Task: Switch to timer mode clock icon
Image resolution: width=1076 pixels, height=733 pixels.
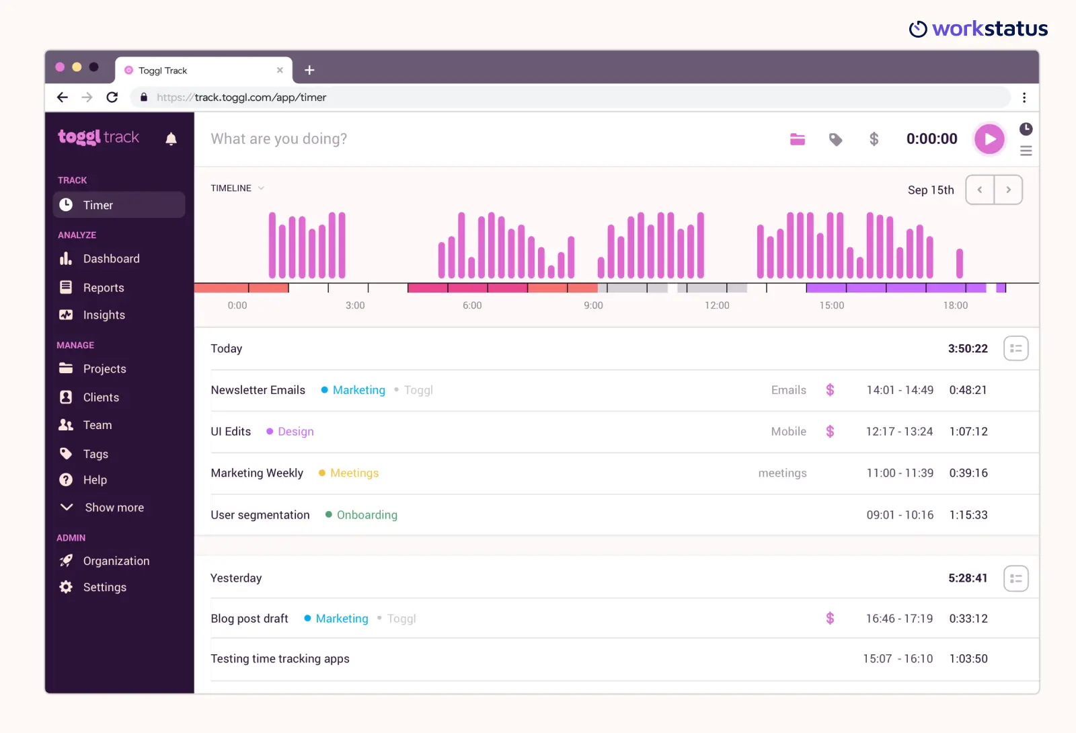Action: point(1026,129)
